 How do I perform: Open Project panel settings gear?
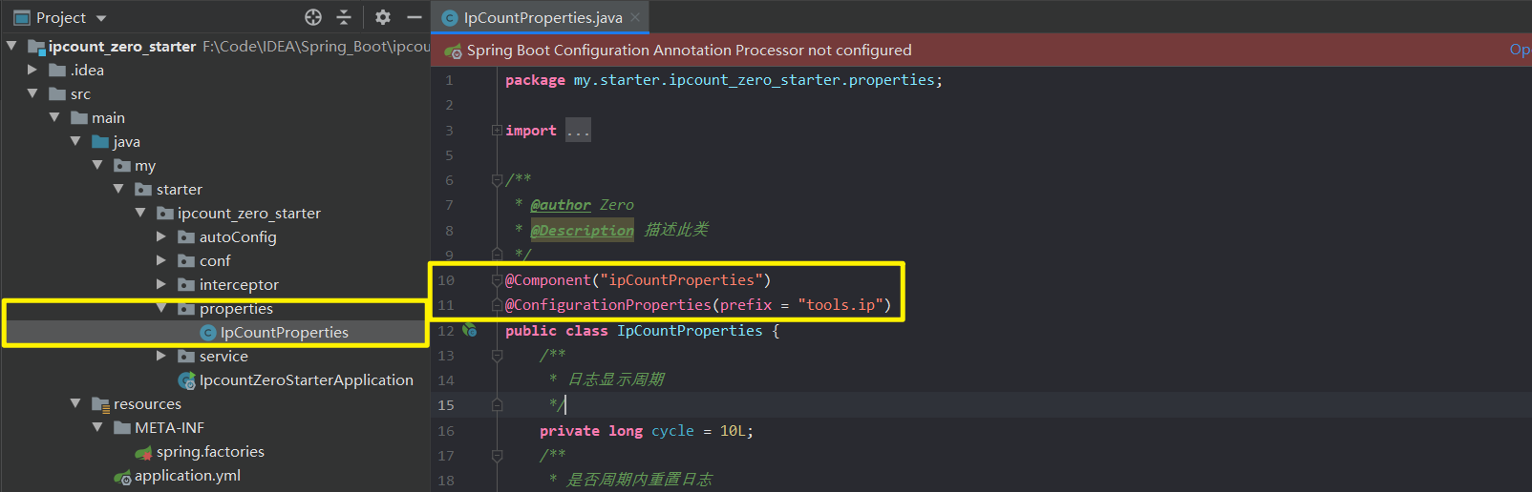[x=383, y=17]
